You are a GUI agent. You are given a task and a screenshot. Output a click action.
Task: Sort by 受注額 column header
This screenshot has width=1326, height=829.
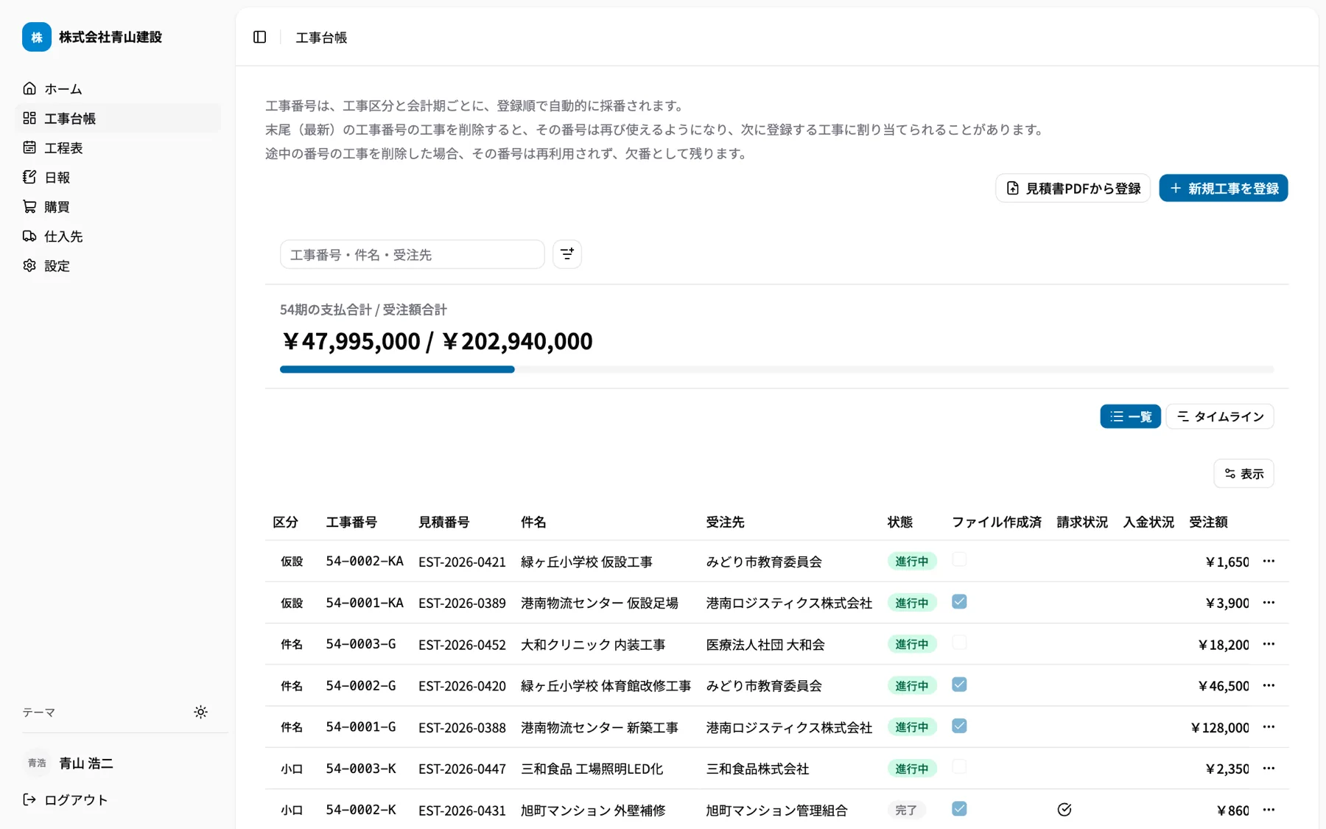[x=1208, y=522]
